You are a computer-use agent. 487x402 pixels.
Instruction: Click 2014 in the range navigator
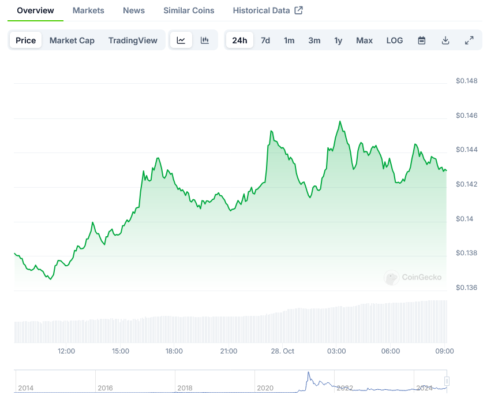(x=26, y=388)
